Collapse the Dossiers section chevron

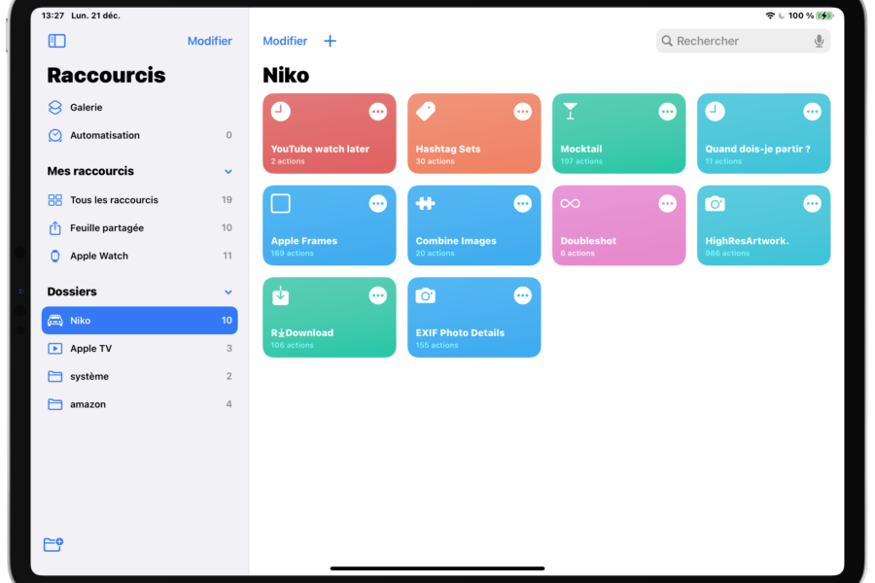228,291
